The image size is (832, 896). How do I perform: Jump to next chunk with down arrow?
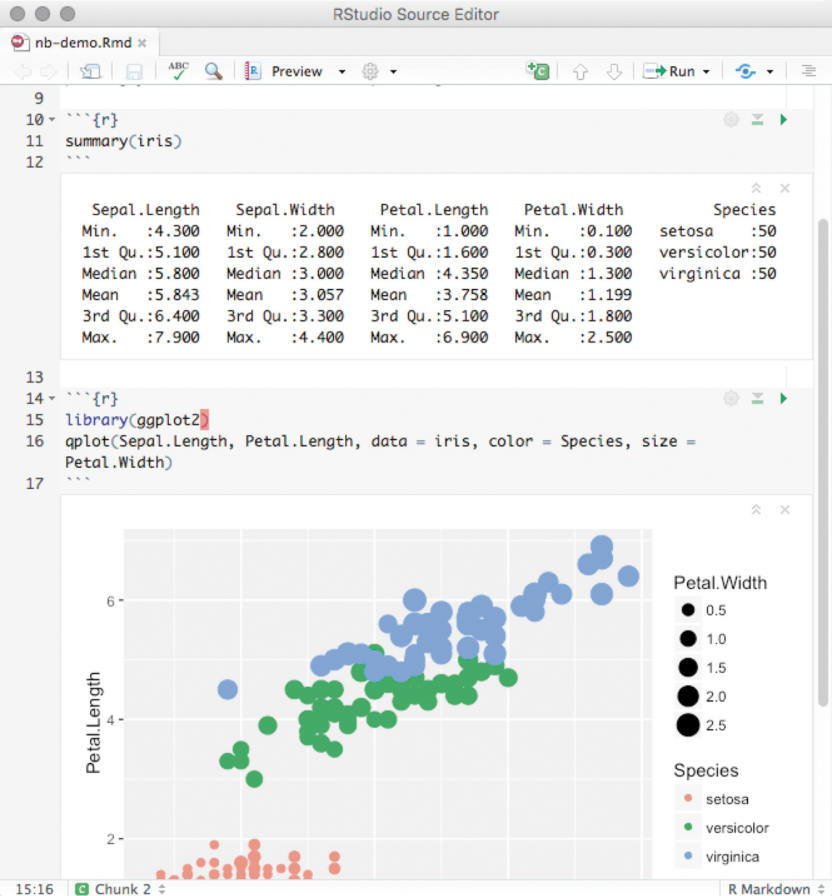tap(614, 71)
